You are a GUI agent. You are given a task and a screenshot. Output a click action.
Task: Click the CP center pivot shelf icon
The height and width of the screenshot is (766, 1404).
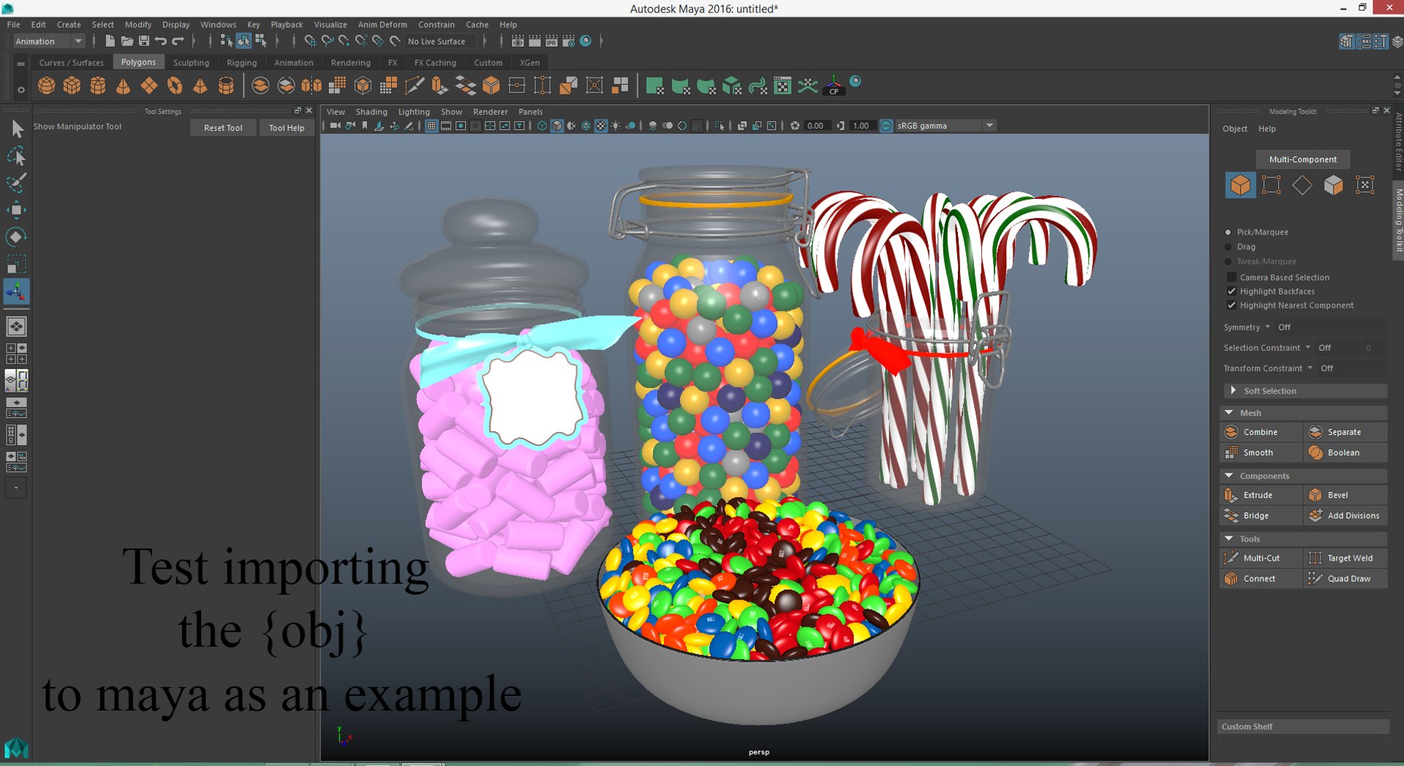tap(834, 86)
